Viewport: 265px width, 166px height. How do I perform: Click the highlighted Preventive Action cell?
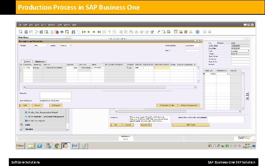coord(162,68)
